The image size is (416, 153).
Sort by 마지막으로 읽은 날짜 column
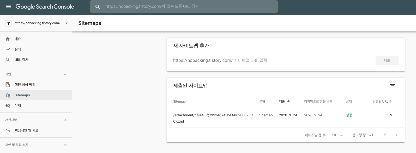tap(318, 102)
